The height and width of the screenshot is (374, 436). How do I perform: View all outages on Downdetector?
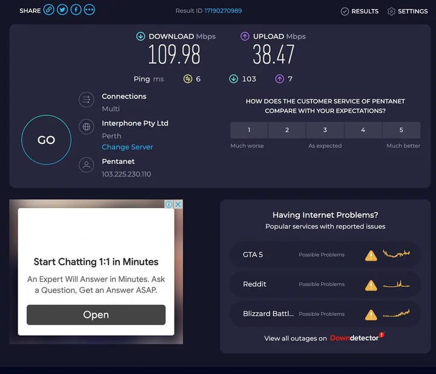[325, 338]
